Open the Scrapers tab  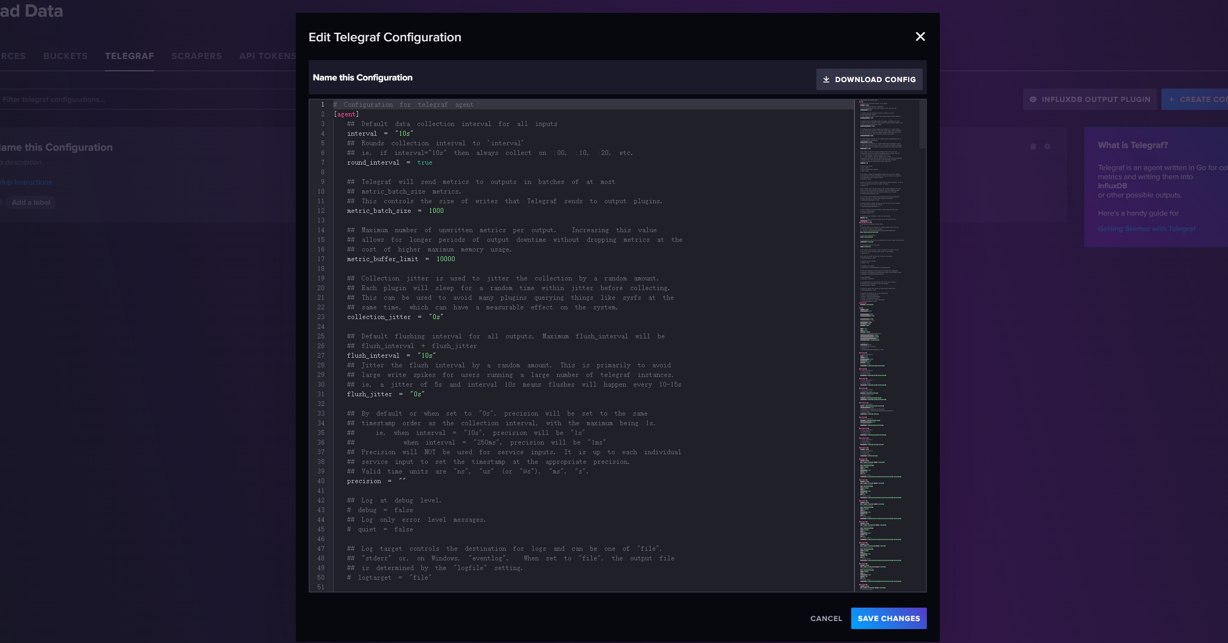(196, 56)
